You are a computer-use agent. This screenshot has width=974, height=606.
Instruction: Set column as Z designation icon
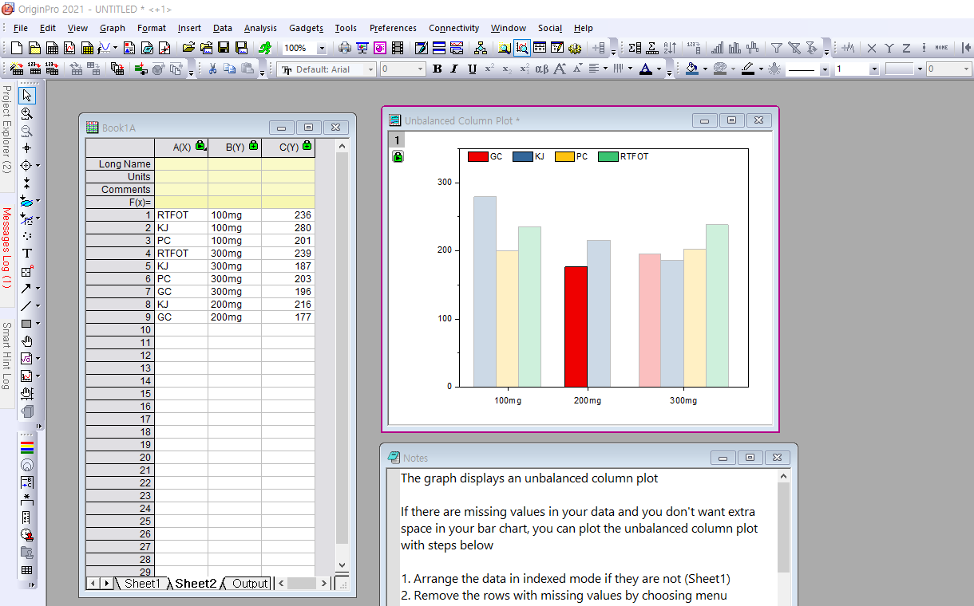point(906,48)
